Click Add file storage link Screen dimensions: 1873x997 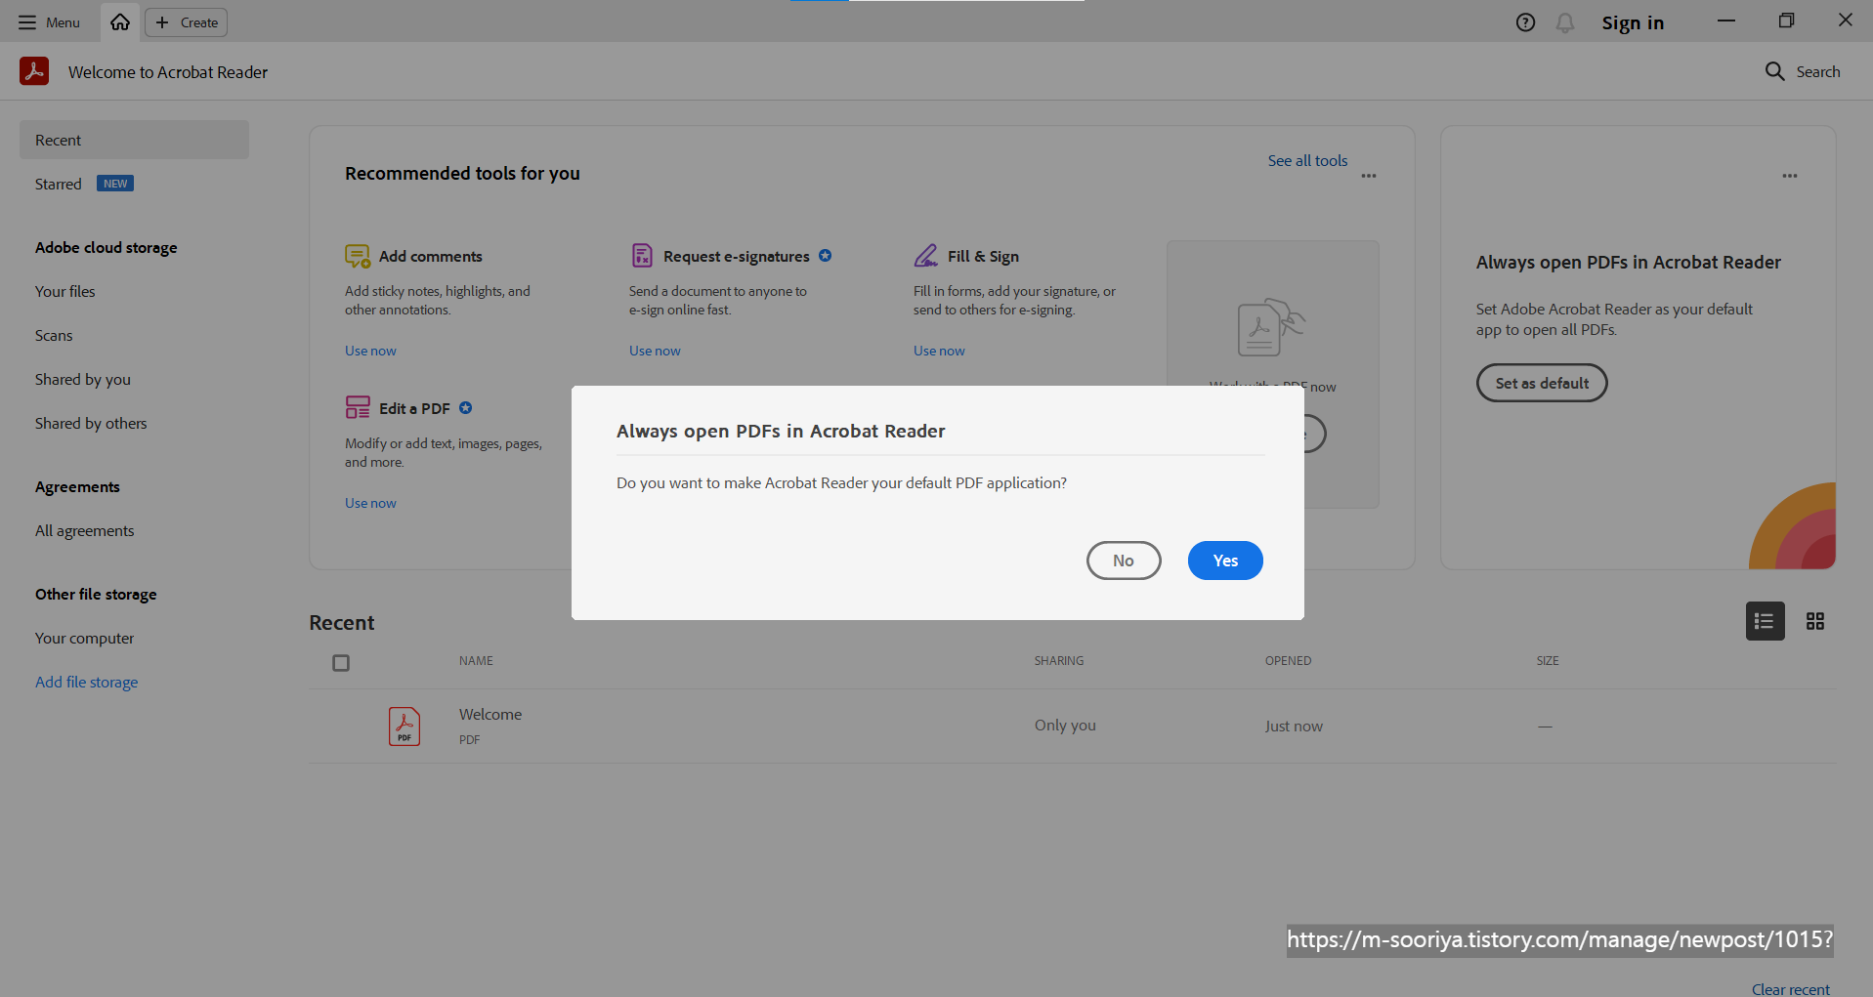click(87, 682)
